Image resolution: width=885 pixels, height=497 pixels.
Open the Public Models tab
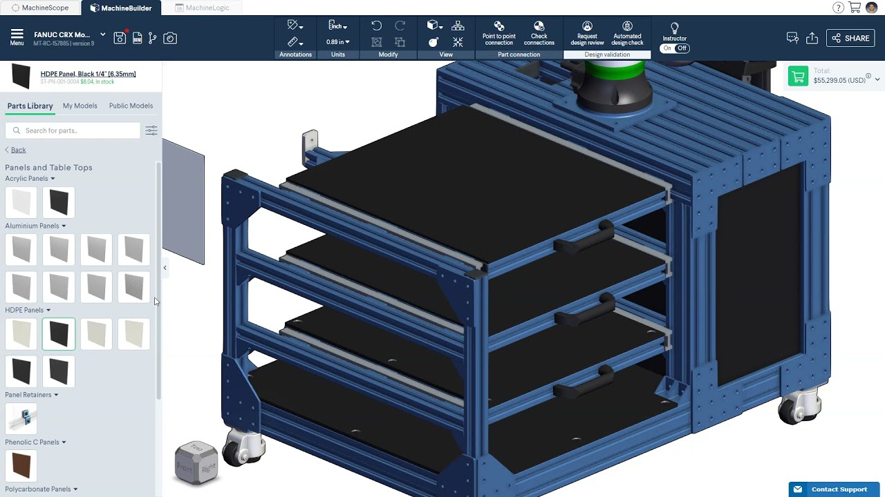point(131,106)
